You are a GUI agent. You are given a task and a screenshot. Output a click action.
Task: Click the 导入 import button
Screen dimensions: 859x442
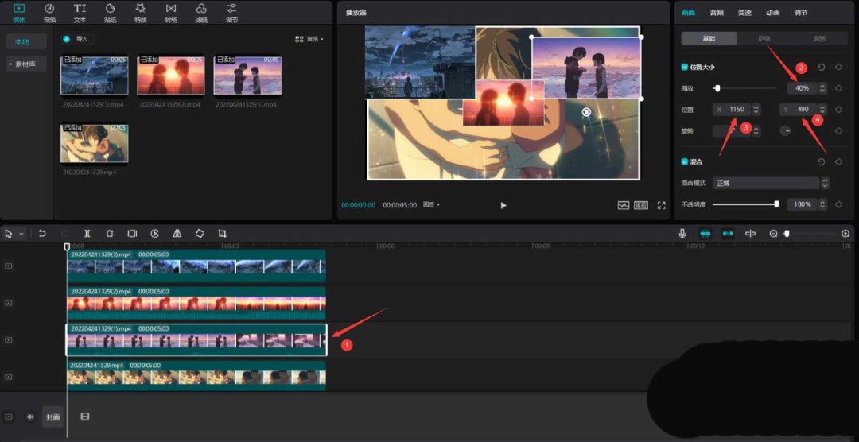pyautogui.click(x=76, y=38)
